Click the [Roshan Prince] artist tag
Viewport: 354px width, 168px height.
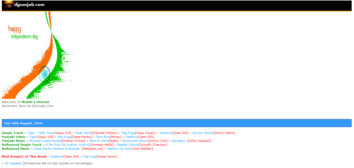pos(73,141)
